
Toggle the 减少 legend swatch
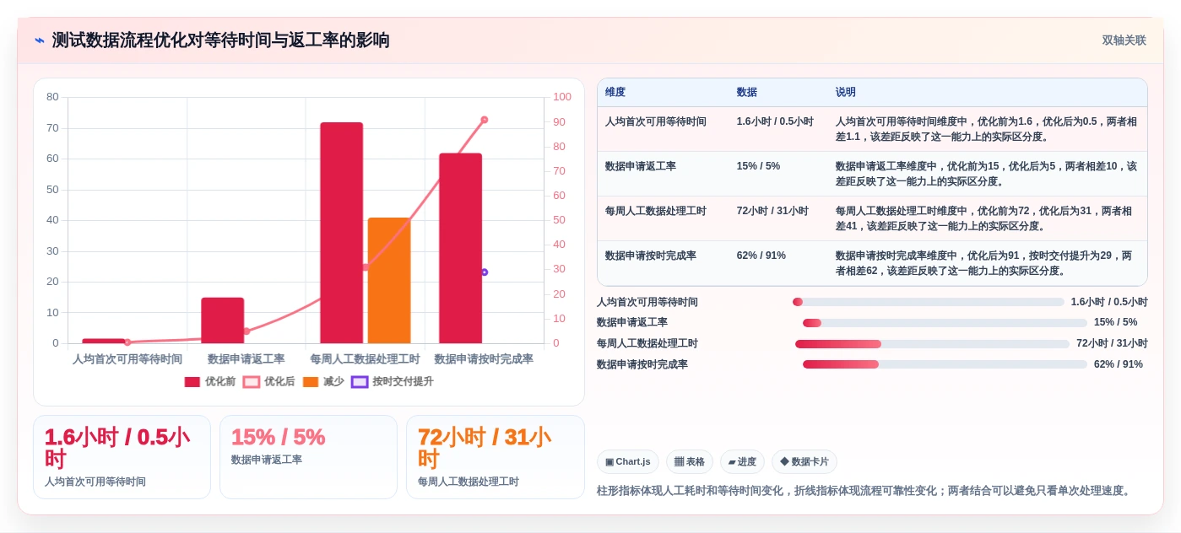[x=311, y=382]
